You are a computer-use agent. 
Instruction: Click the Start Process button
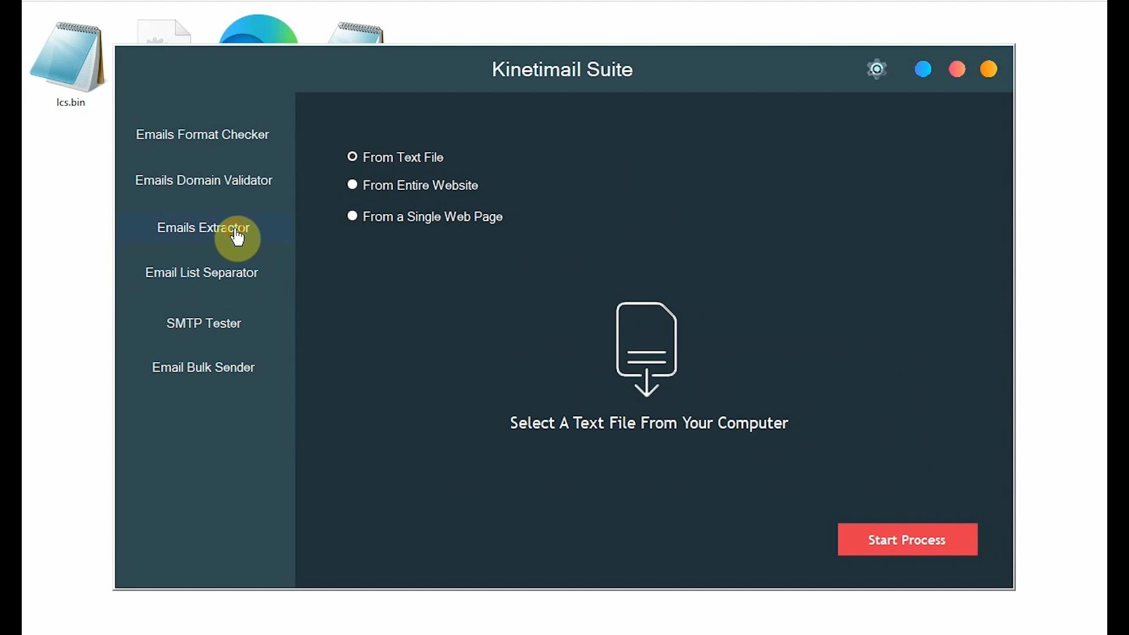click(x=907, y=539)
